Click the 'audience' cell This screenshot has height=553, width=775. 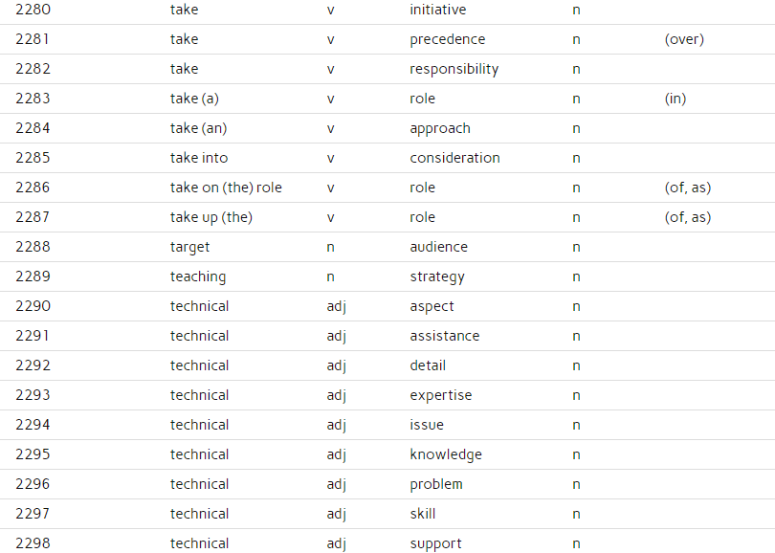438,247
